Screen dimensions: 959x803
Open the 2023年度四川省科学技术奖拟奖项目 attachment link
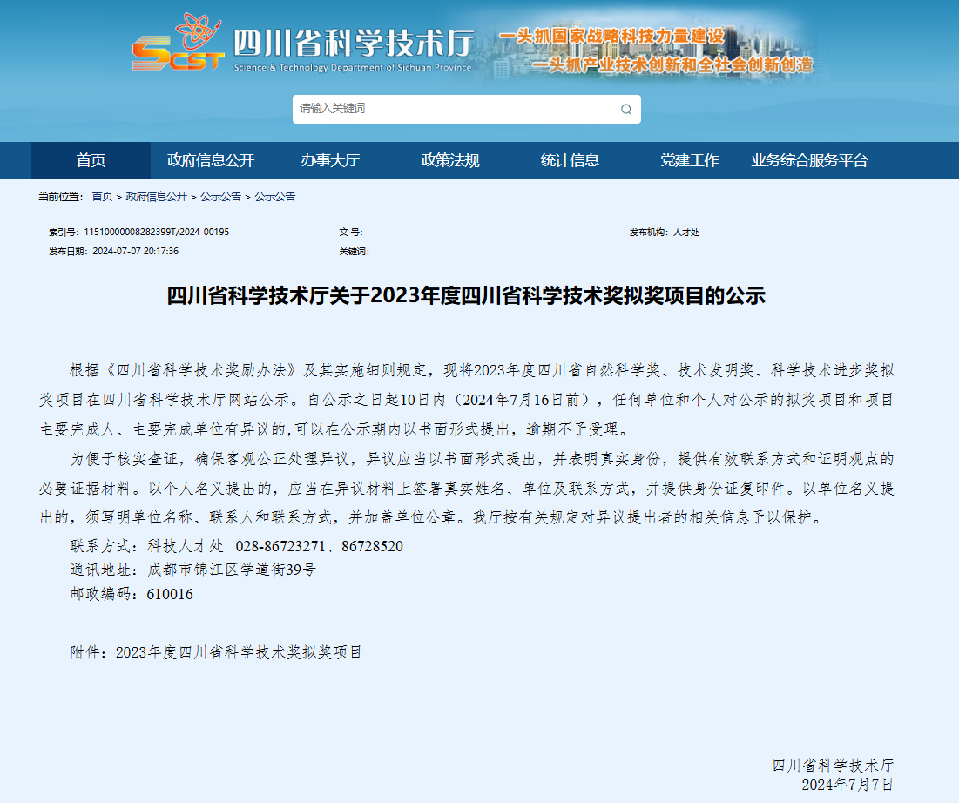(x=238, y=651)
